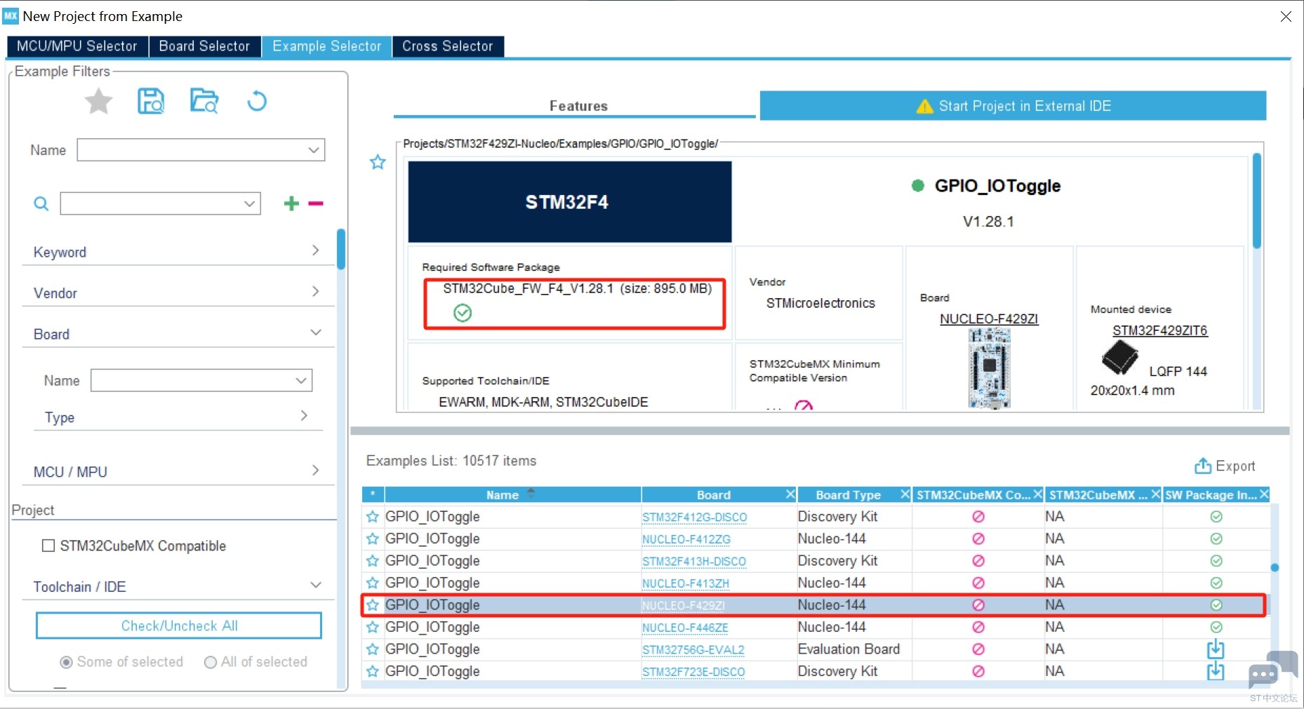Click Start Project in External IDE
Image resolution: width=1304 pixels, height=709 pixels.
coord(1013,106)
